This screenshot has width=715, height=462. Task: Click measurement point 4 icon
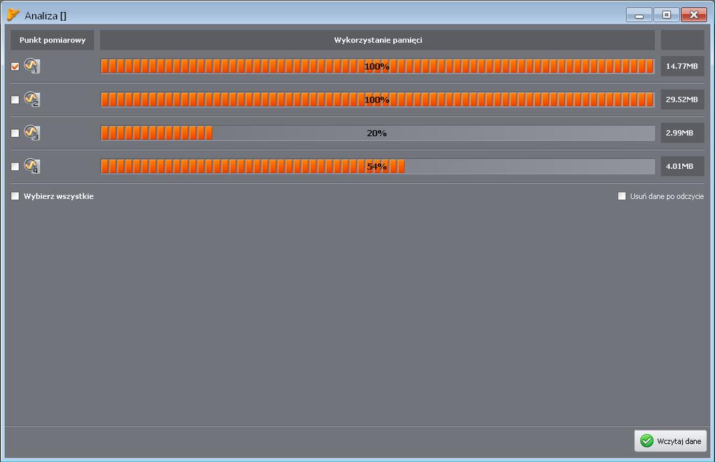click(x=32, y=166)
